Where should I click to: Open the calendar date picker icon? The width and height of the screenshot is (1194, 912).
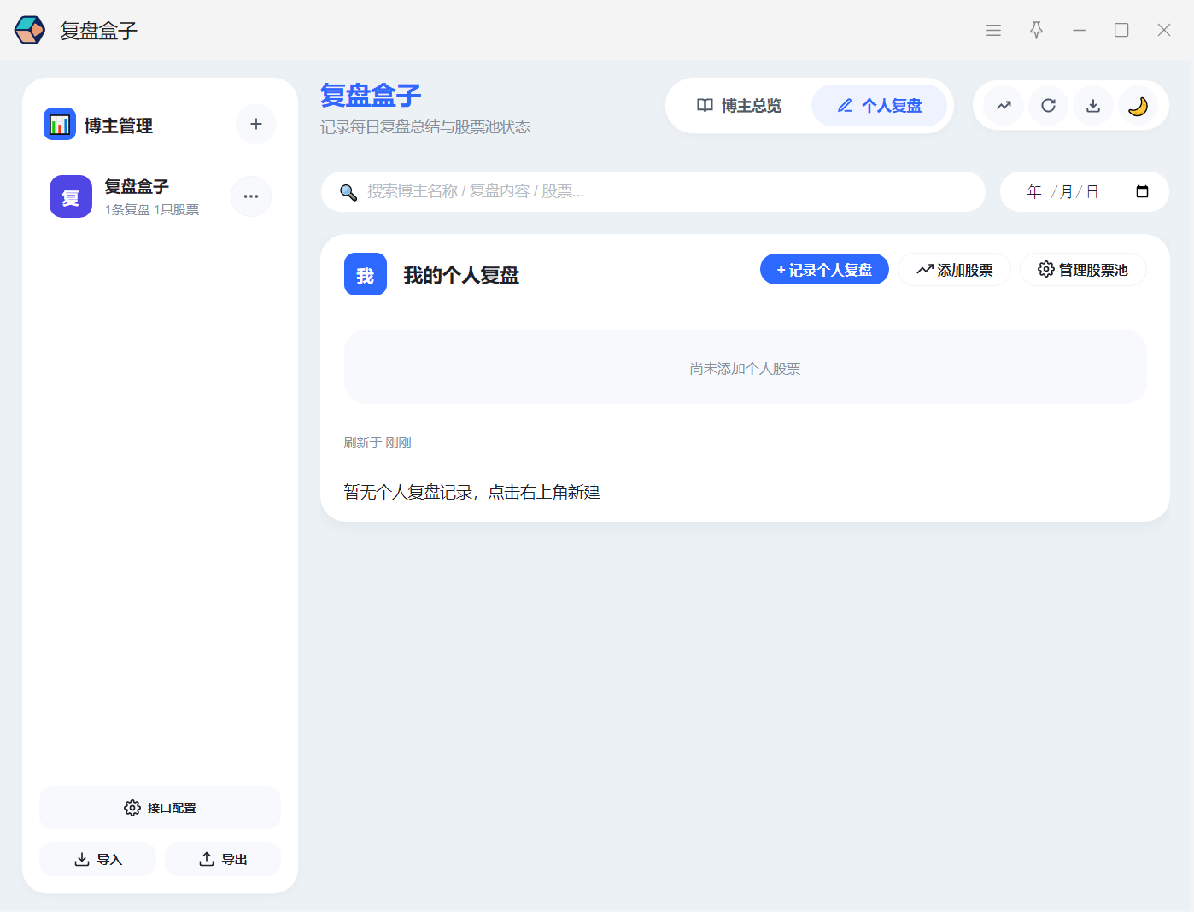(x=1142, y=191)
